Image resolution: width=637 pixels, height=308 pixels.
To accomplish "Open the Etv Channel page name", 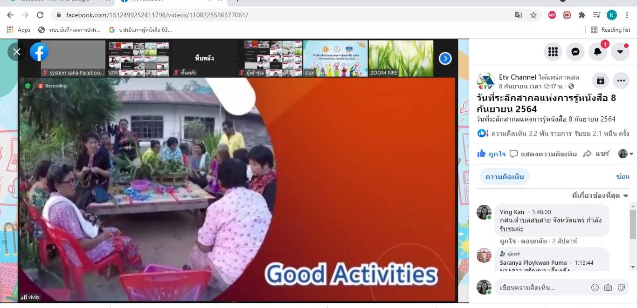I will coord(518,77).
